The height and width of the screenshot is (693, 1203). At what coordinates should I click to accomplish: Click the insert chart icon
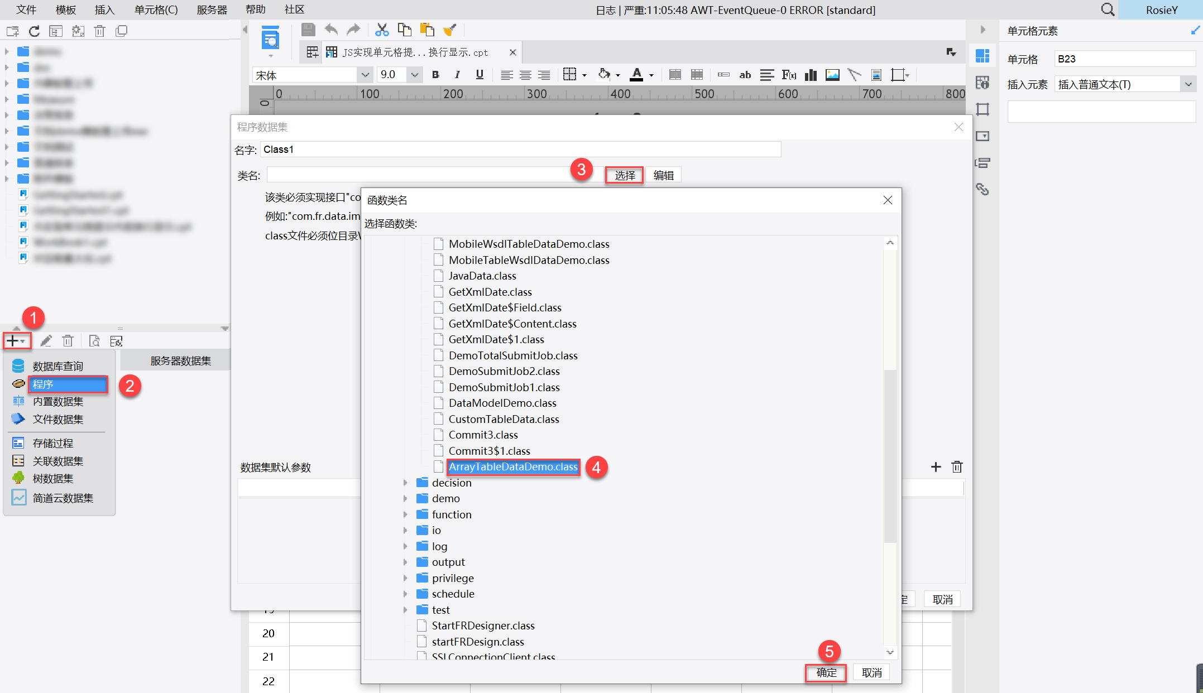[x=811, y=75]
